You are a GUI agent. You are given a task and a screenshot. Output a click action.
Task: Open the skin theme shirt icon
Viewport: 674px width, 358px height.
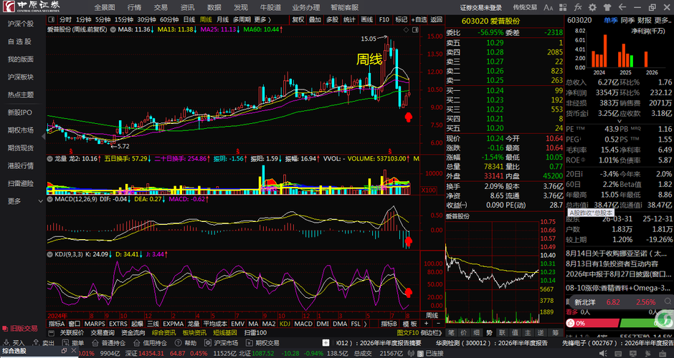point(607,7)
